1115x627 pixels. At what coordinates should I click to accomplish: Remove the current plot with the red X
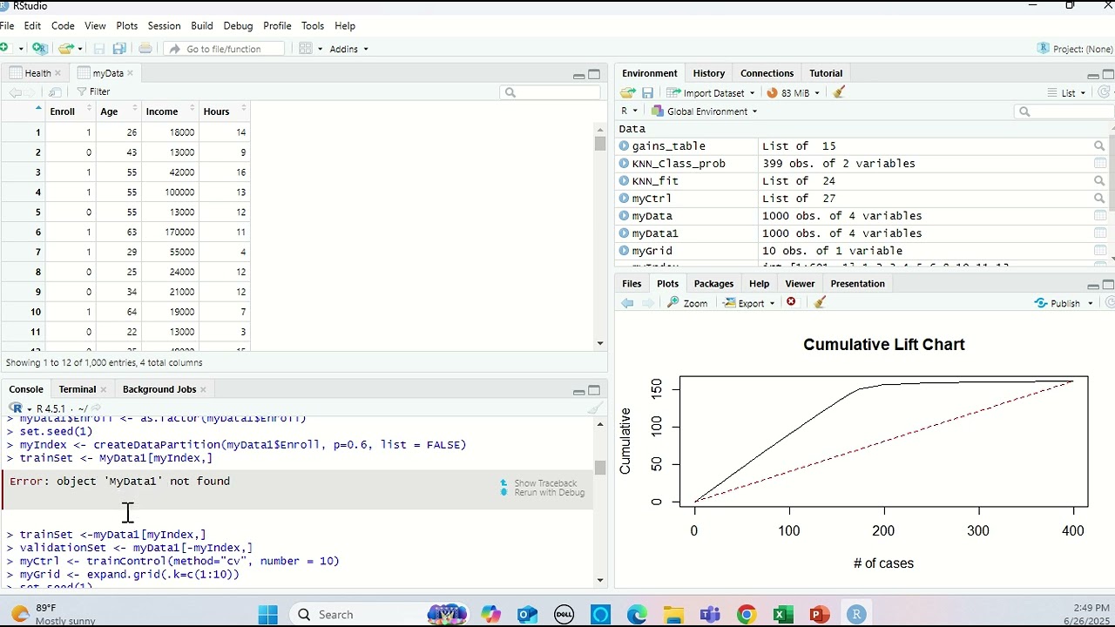791,302
